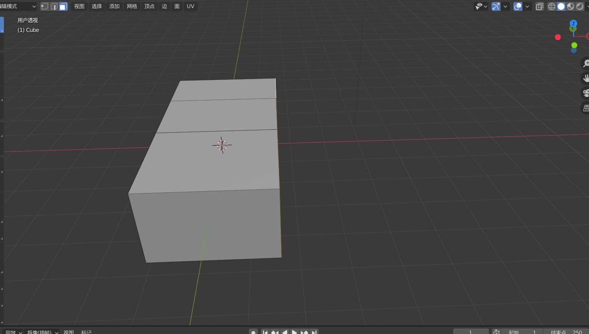Open UV menu
589x334 pixels.
190,6
